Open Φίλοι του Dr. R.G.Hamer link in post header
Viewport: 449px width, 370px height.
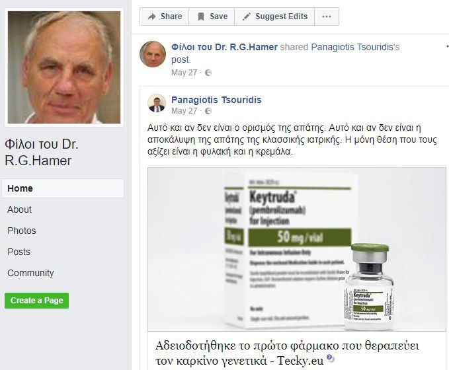[224, 47]
